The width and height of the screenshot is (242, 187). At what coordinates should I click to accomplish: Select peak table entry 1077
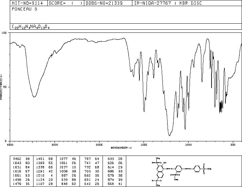click(63, 159)
